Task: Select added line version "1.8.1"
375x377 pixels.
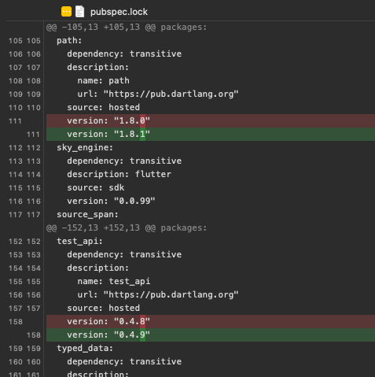Action: click(211, 134)
